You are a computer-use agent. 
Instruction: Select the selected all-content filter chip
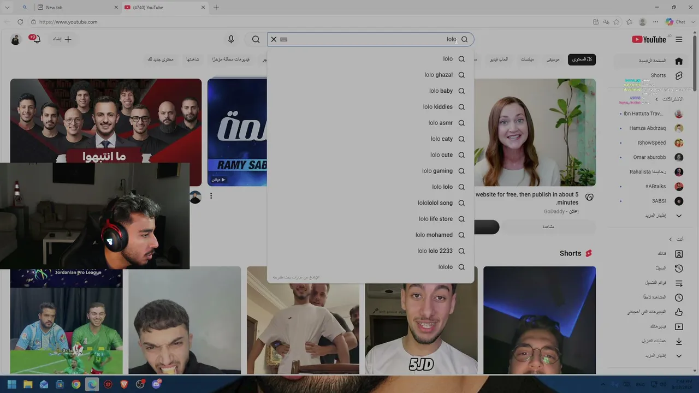tap(582, 59)
